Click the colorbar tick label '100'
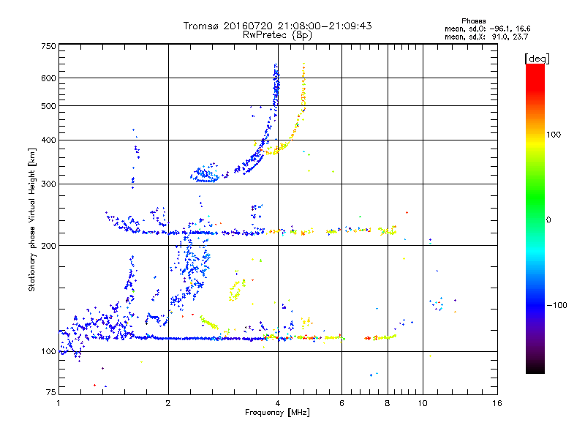The width and height of the screenshot is (585, 439). click(554, 135)
